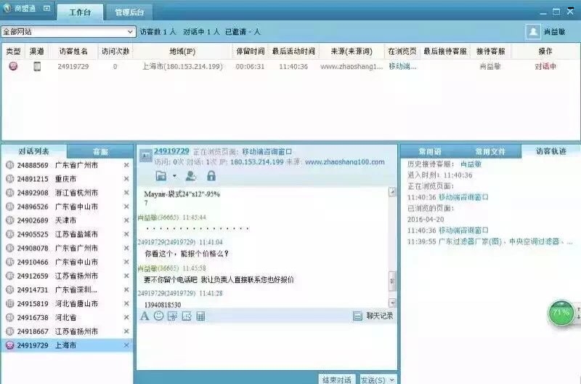Expand the arrow next to folder icon
This screenshot has width=581, height=384.
(174, 176)
